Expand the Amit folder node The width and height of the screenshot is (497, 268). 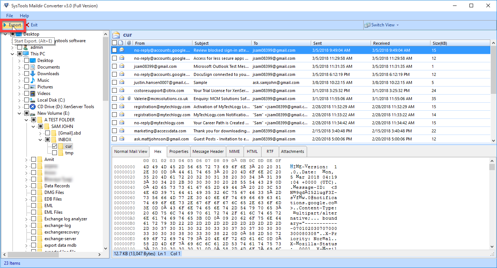[26, 159]
